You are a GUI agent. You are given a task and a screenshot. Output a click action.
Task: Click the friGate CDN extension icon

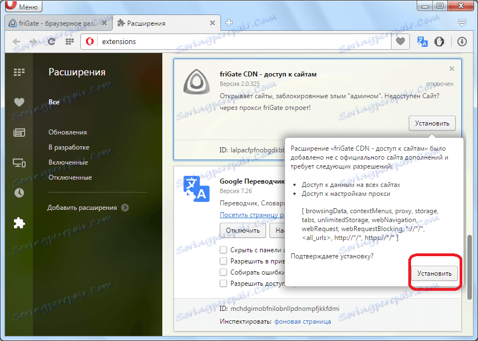click(197, 81)
